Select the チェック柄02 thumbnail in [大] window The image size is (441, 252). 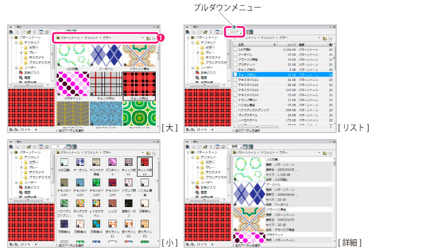tap(139, 84)
